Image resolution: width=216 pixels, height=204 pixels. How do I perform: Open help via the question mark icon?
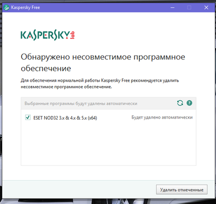coord(190,103)
